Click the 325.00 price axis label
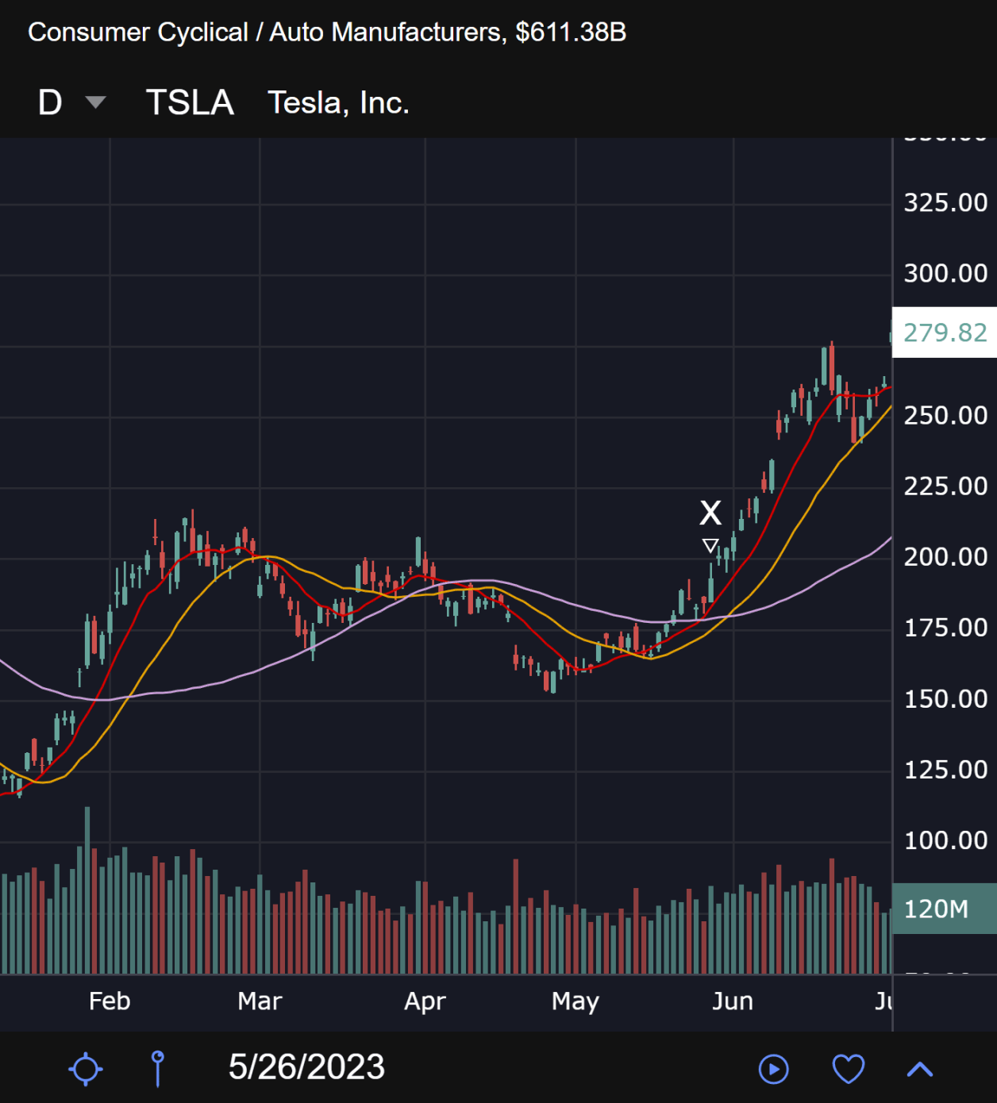 point(945,203)
